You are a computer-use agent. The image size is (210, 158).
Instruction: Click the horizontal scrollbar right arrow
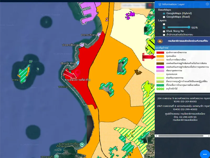click(208, 136)
